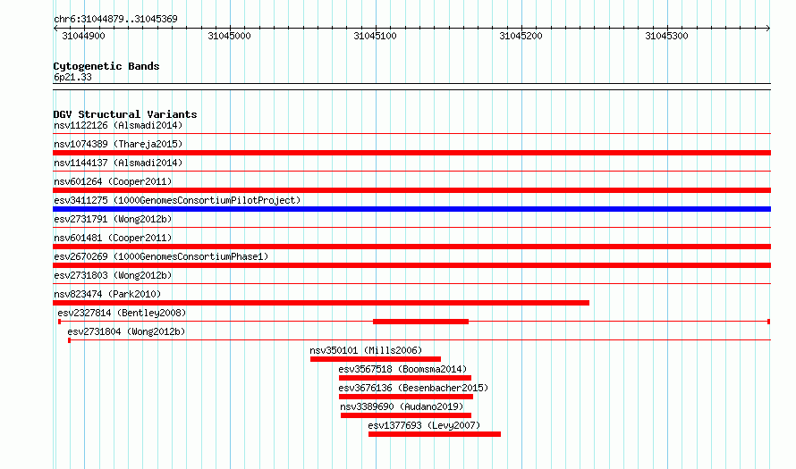796x469 pixels.
Task: Open the esv1377693 (Levy2007) label
Action: [x=424, y=425]
